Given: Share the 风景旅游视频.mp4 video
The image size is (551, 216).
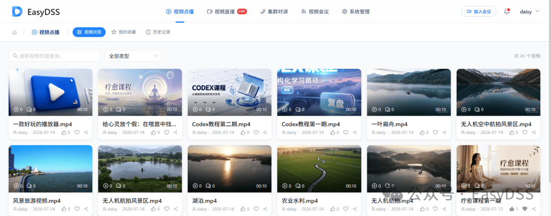Looking at the screenshot, I should [x=86, y=209].
